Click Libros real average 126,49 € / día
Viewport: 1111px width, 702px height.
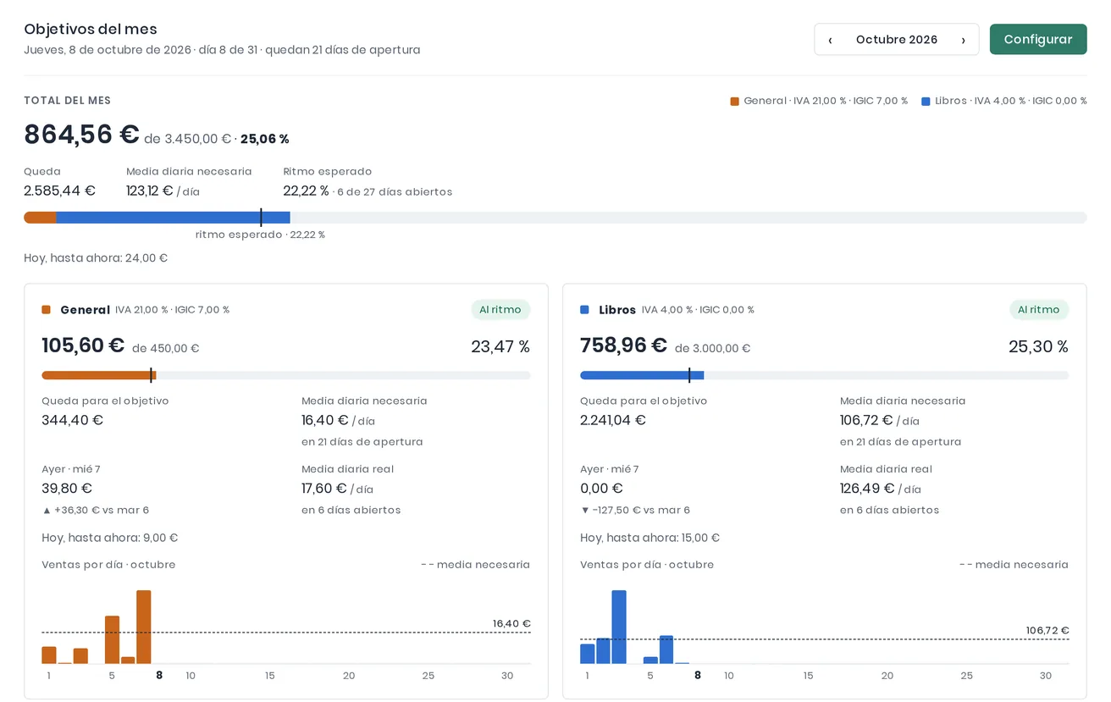(x=881, y=489)
